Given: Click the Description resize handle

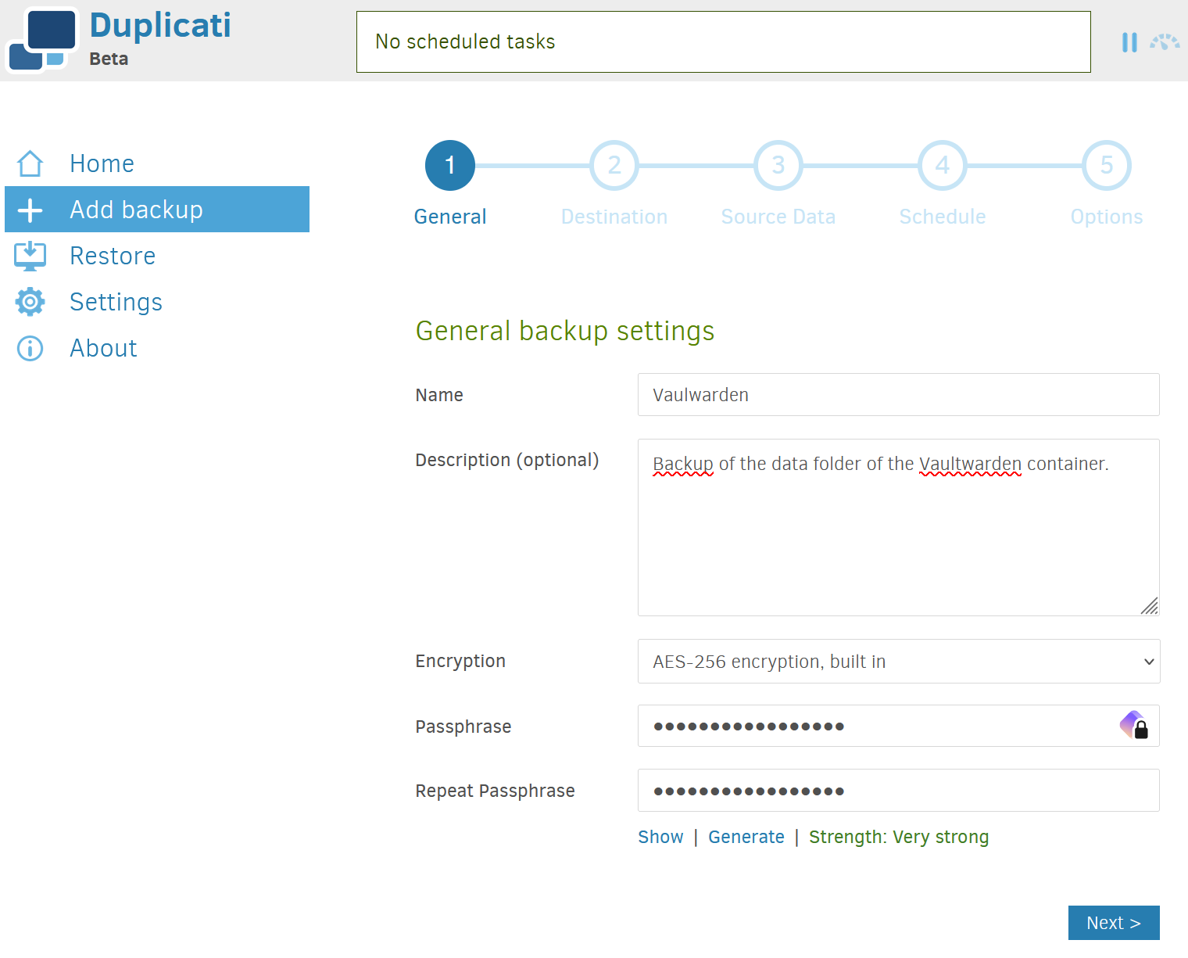Looking at the screenshot, I should click(x=1150, y=606).
